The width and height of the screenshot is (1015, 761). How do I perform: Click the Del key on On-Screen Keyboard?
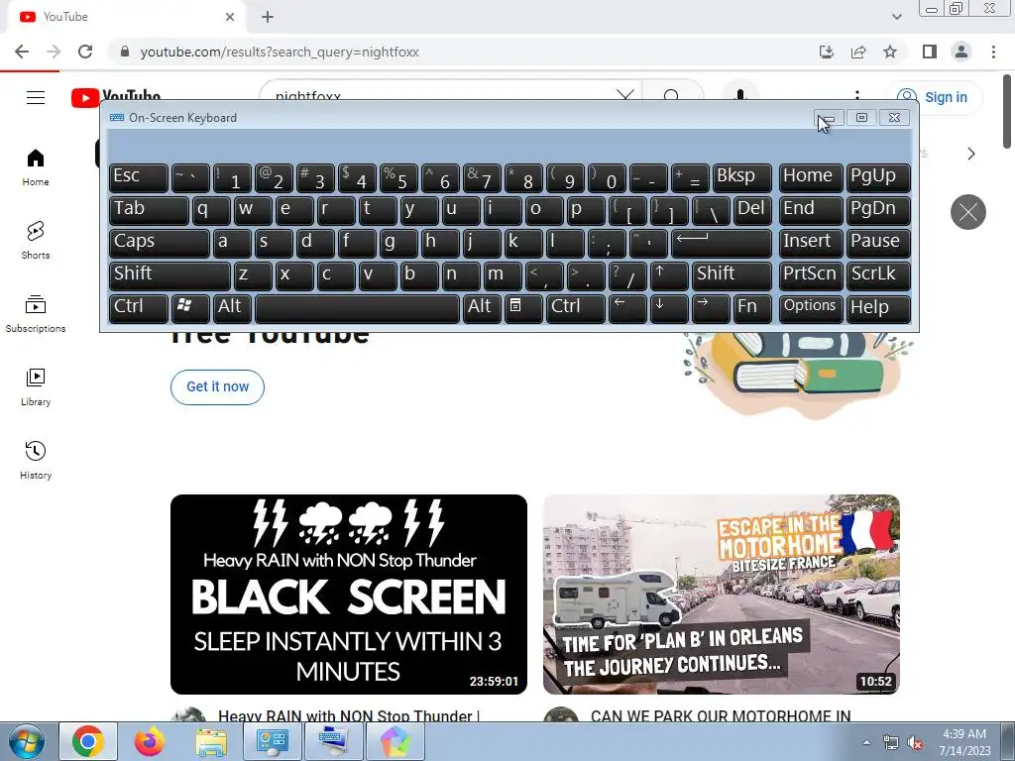(x=752, y=210)
